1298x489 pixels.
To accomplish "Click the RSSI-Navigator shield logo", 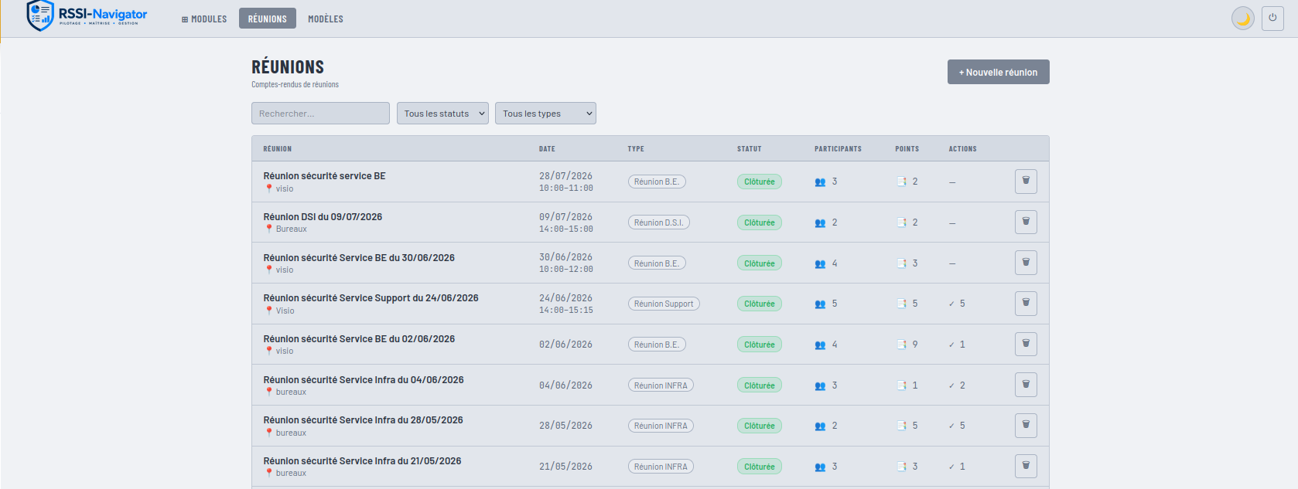I will pyautogui.click(x=40, y=15).
